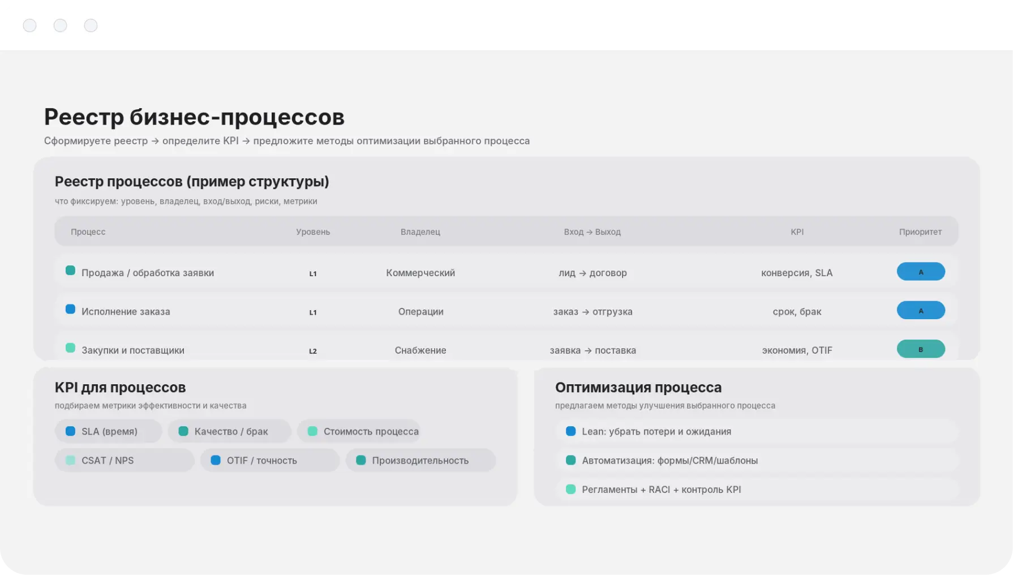Viewport: 1013px width, 575px height.
Task: Click the blue square beside Lean item
Action: [570, 431]
